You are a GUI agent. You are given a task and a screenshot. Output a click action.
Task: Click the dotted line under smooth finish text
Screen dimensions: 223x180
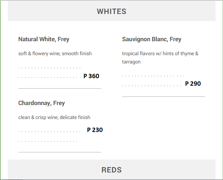pyautogui.click(x=49, y=67)
